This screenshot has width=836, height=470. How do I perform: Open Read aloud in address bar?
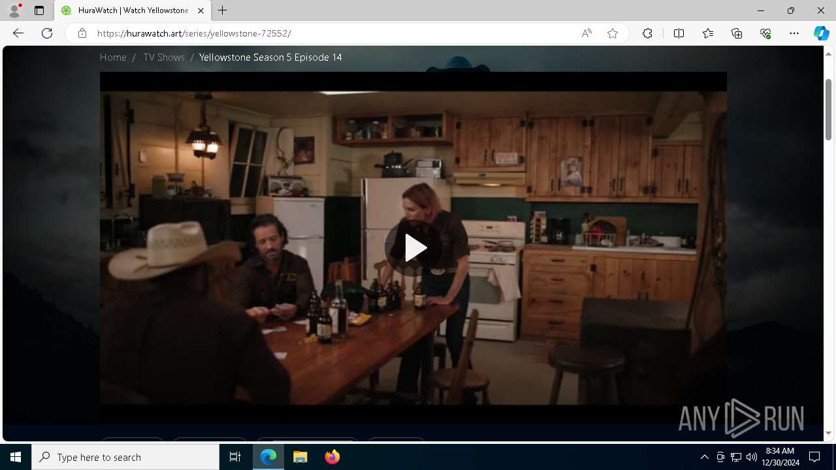(x=587, y=33)
